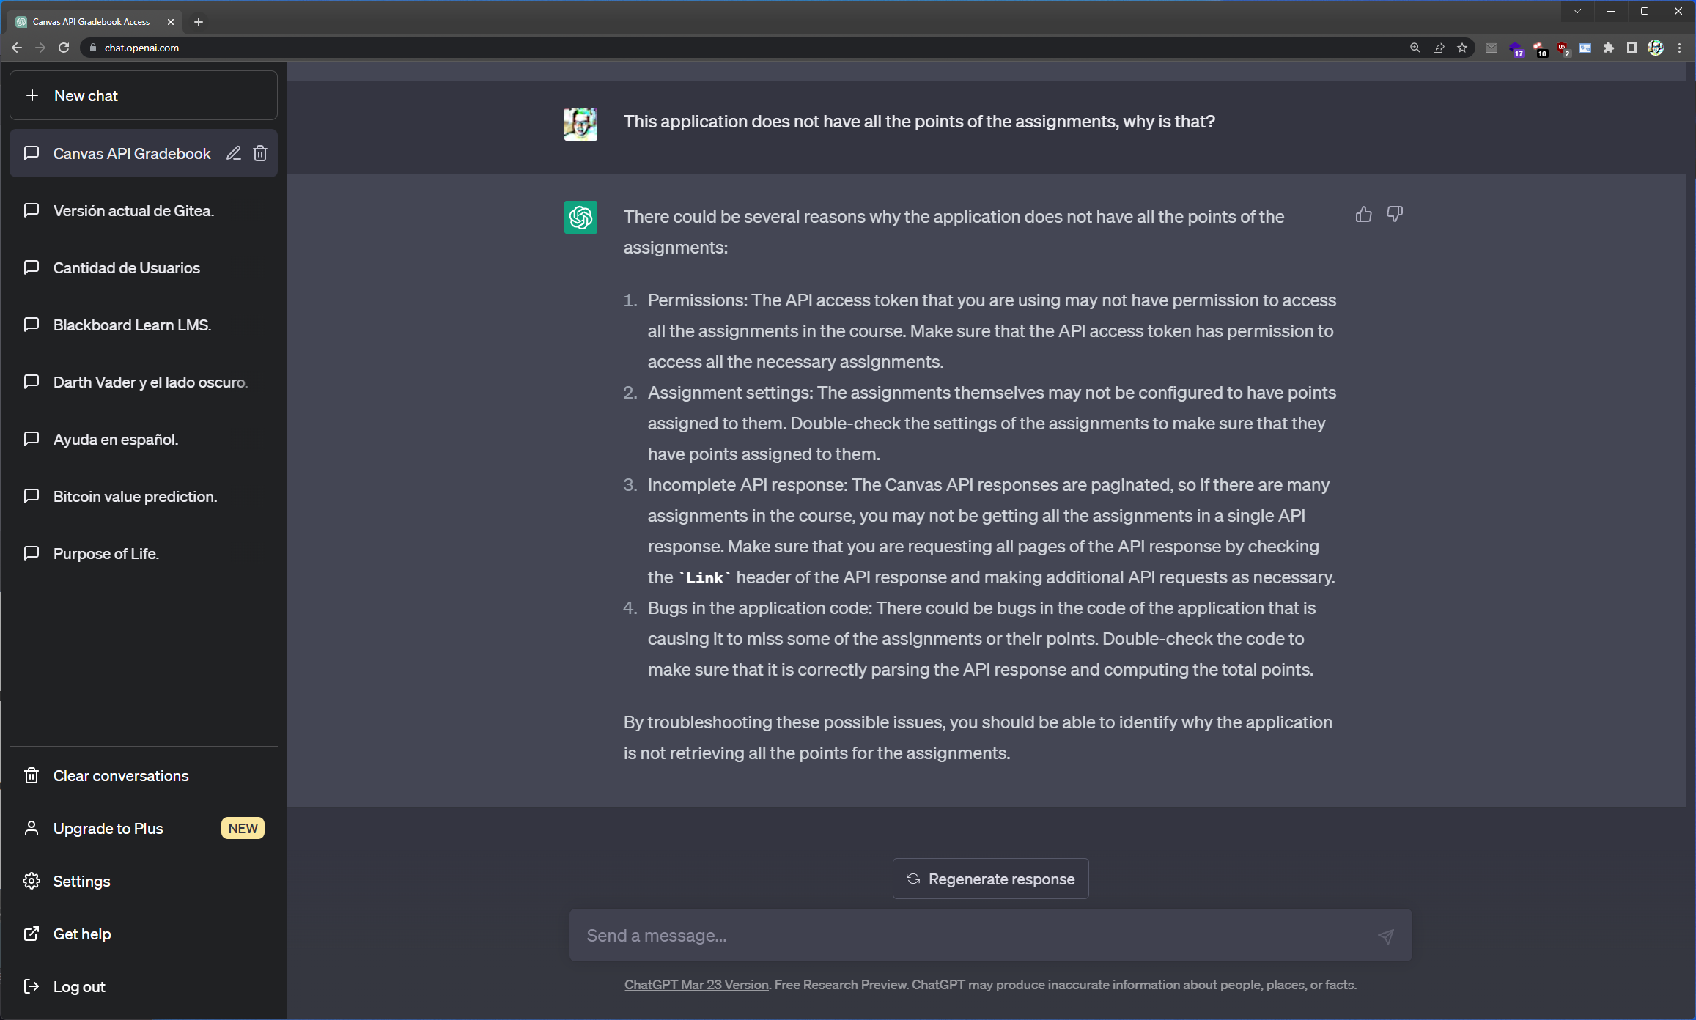Click the Regenerate response button
The image size is (1696, 1020).
(990, 879)
